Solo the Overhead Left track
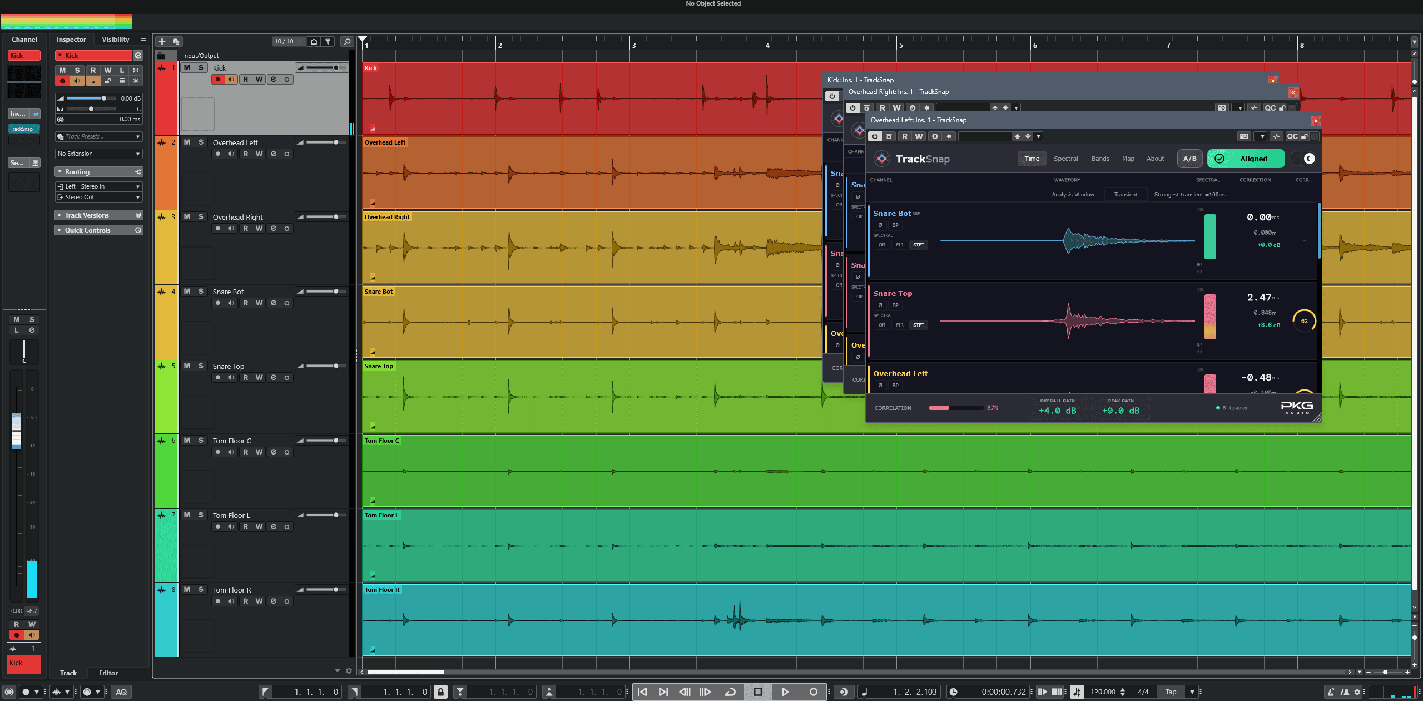Viewport: 1423px width, 701px height. (x=201, y=142)
